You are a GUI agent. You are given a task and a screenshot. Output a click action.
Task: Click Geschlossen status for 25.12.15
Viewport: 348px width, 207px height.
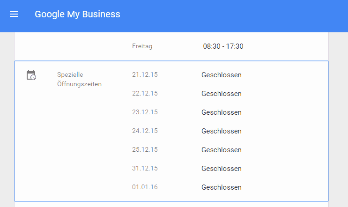coord(221,150)
